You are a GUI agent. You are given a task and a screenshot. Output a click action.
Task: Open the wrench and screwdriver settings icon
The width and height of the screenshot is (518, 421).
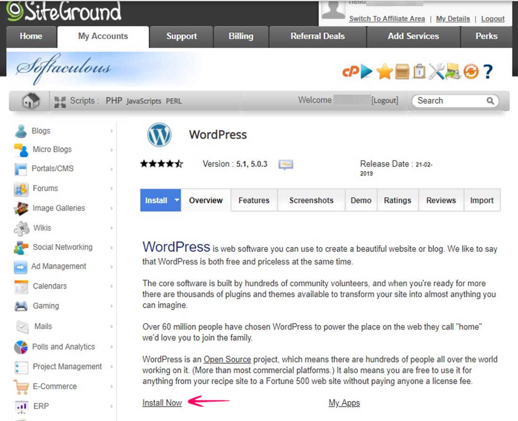(x=436, y=72)
